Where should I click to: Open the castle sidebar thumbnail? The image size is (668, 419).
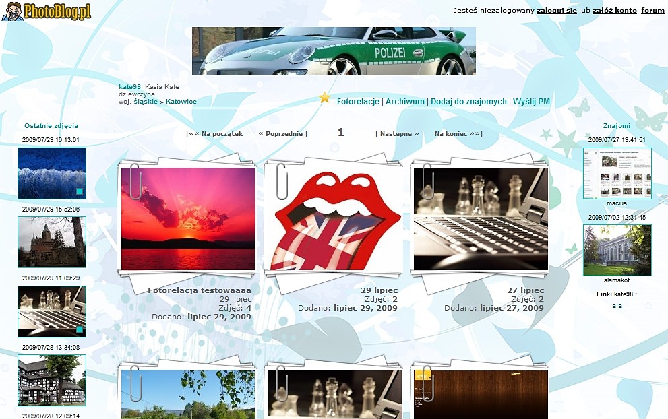[52, 242]
